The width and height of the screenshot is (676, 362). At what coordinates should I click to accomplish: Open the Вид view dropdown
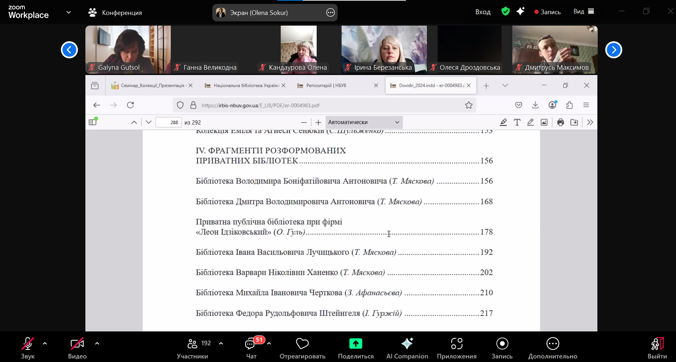point(584,11)
